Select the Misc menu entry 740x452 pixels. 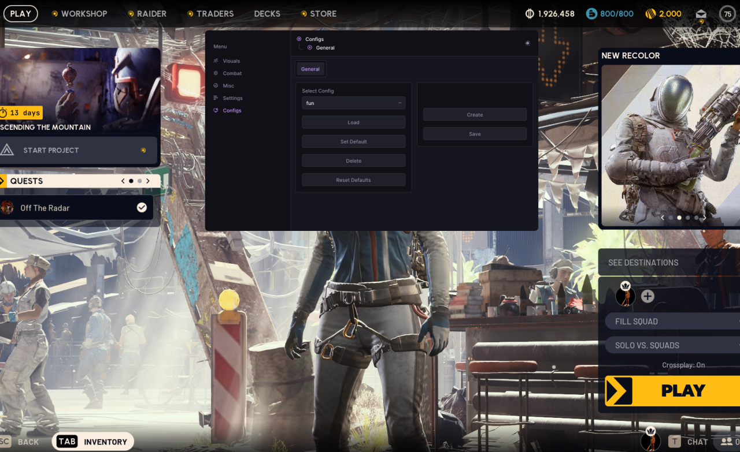point(228,85)
